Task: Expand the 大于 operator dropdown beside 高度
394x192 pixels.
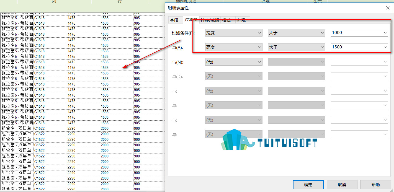Action: pyautogui.click(x=297, y=47)
